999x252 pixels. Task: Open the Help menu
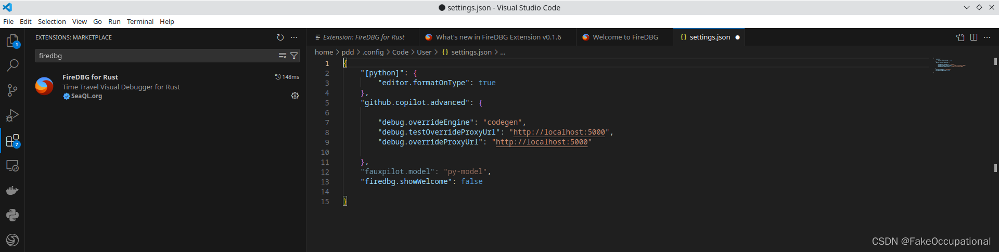(x=167, y=21)
